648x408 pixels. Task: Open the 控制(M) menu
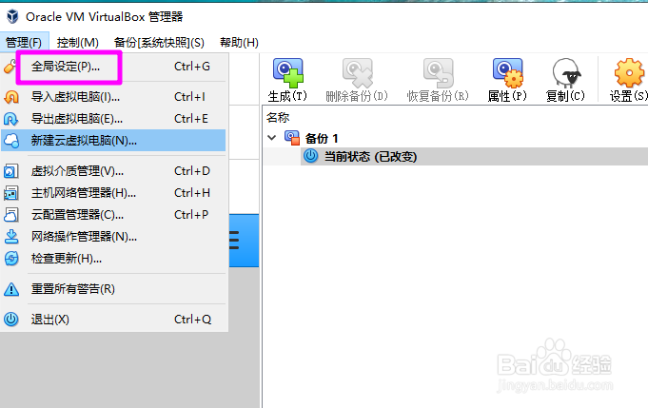(x=78, y=42)
